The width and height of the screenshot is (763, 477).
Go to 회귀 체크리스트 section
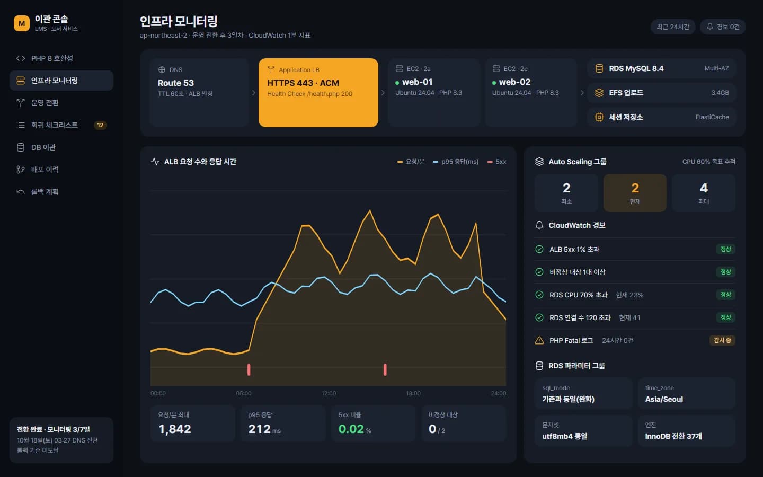(61, 125)
